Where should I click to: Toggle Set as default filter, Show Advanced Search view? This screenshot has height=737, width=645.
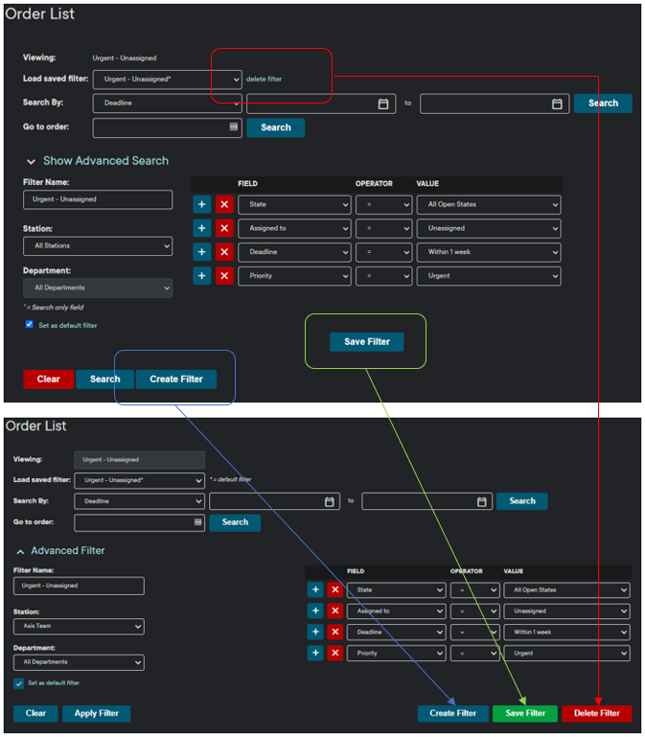[29, 324]
